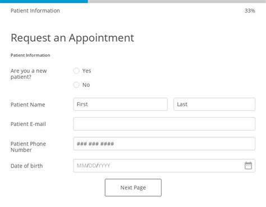The height and width of the screenshot is (207, 266).
Task: Click the blue filled progress bar section
Action: (44, 1)
